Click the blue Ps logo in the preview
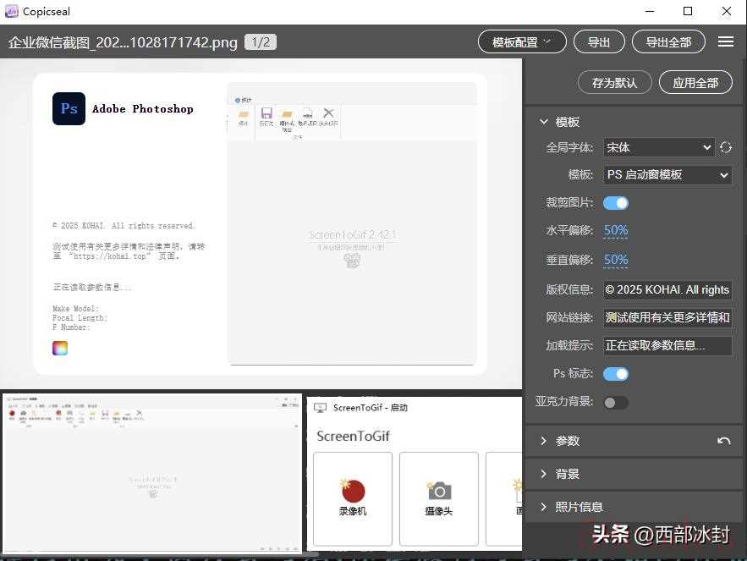Screen dimensions: 747x561 pyautogui.click(x=69, y=109)
